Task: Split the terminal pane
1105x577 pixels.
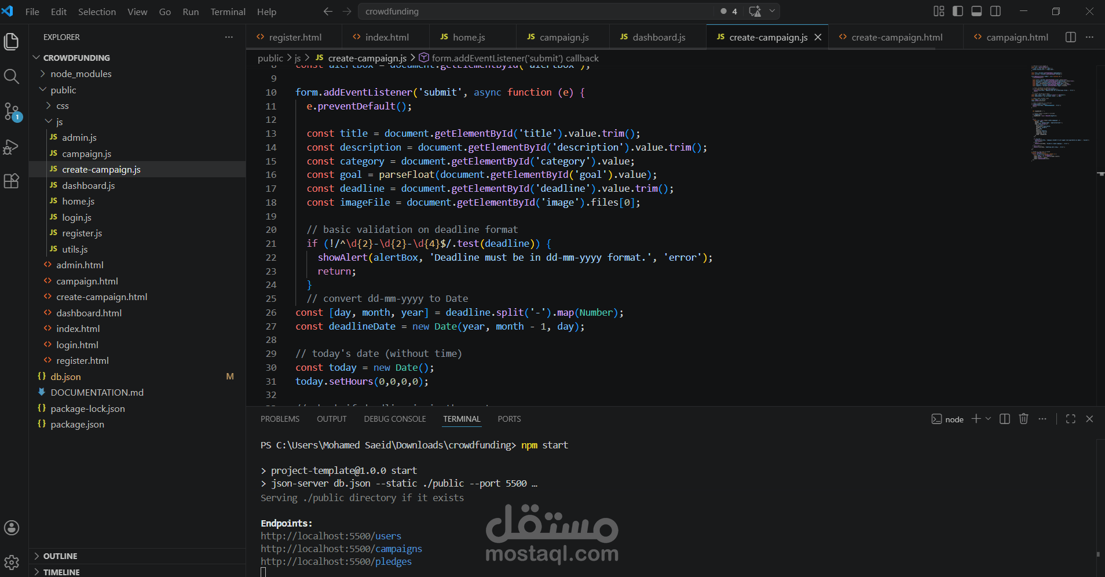Action: pyautogui.click(x=1005, y=419)
